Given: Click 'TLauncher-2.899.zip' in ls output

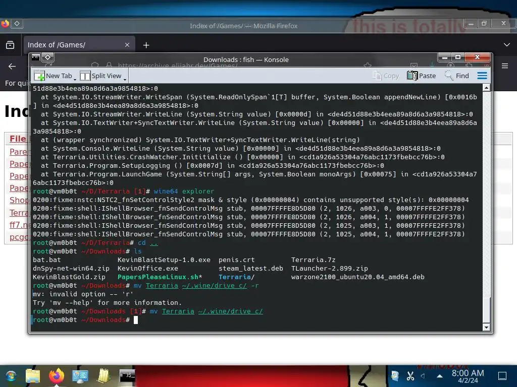Looking at the screenshot, I should pyautogui.click(x=329, y=269).
